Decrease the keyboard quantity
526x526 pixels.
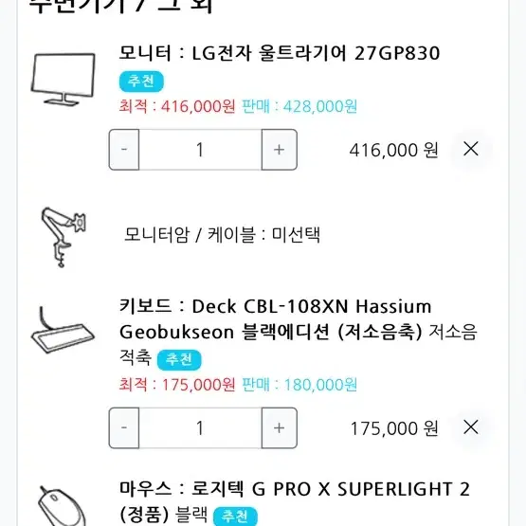(x=124, y=427)
